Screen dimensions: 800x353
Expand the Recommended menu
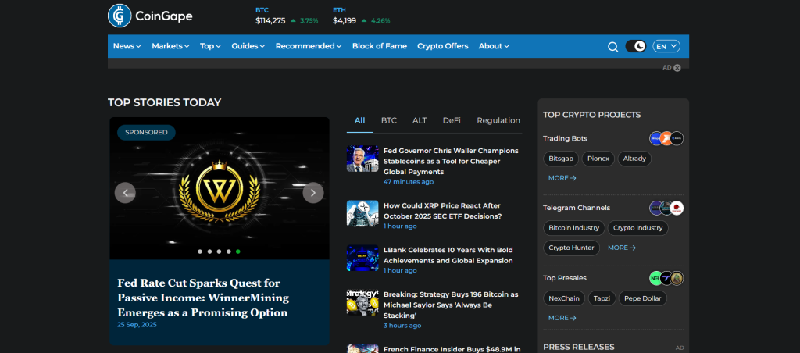tap(309, 46)
